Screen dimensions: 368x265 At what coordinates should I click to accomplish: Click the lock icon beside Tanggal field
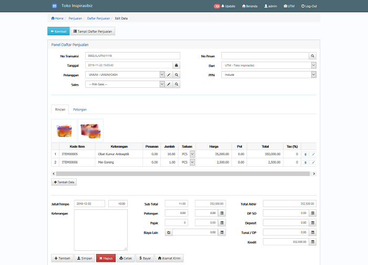click(x=176, y=65)
